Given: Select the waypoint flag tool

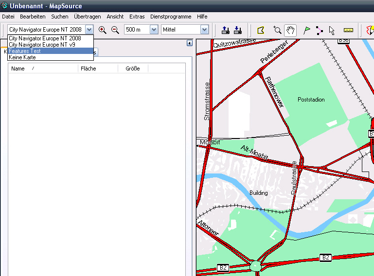Looking at the screenshot, I should coord(306,30).
